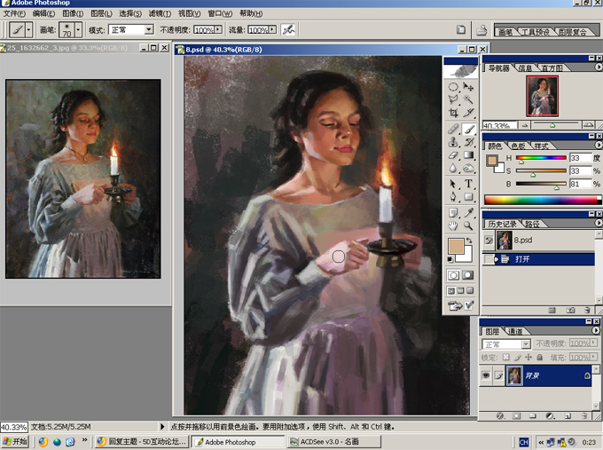Select the Clone Stamp tool
Image resolution: width=603 pixels, height=450 pixels.
click(453, 142)
